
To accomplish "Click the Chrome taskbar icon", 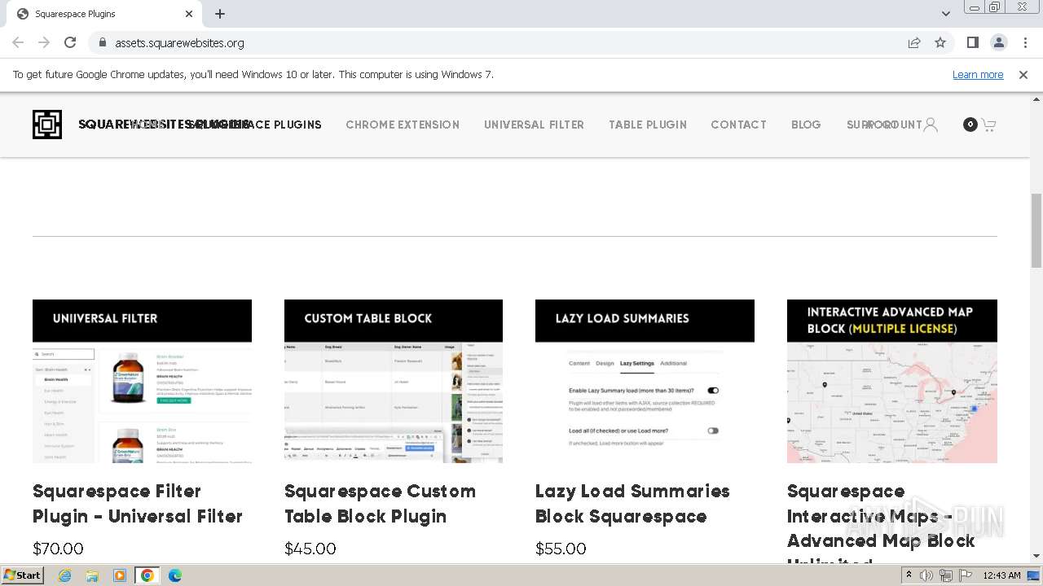I will pos(147,575).
